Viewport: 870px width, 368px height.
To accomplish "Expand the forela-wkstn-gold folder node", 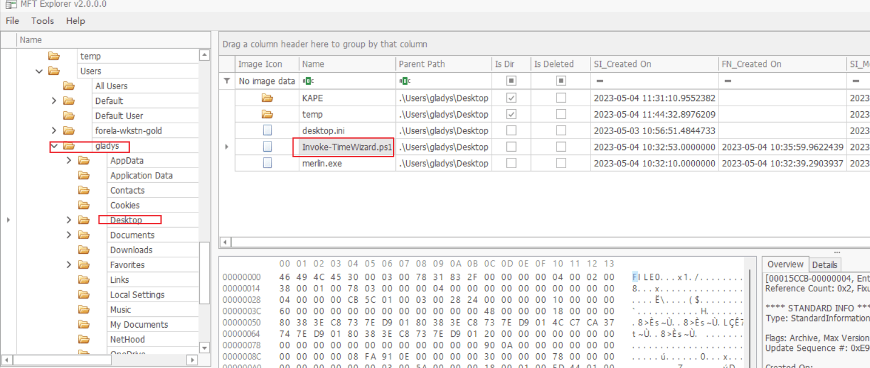I will pos(55,131).
